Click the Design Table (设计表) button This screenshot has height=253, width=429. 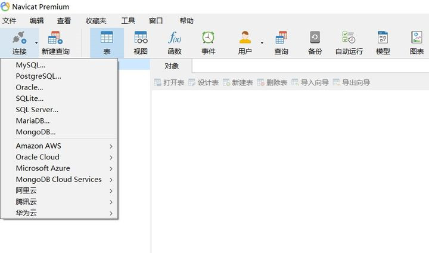(x=204, y=82)
